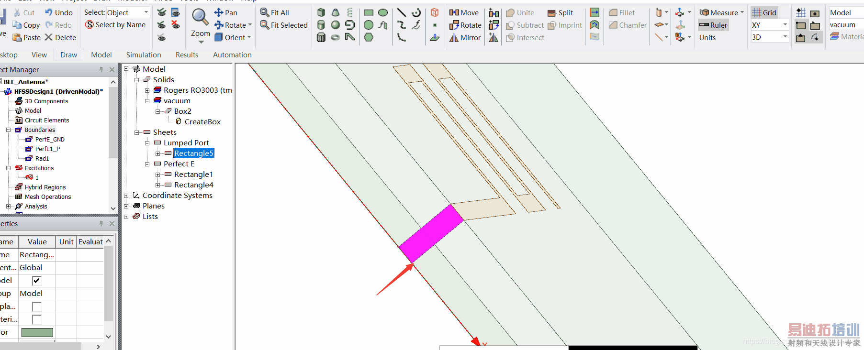The image size is (864, 350).
Task: Select the Draw Box tool
Action: coord(321,12)
